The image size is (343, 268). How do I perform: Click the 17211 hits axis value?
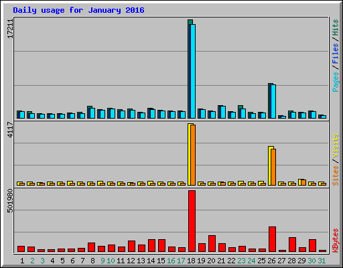click(11, 29)
